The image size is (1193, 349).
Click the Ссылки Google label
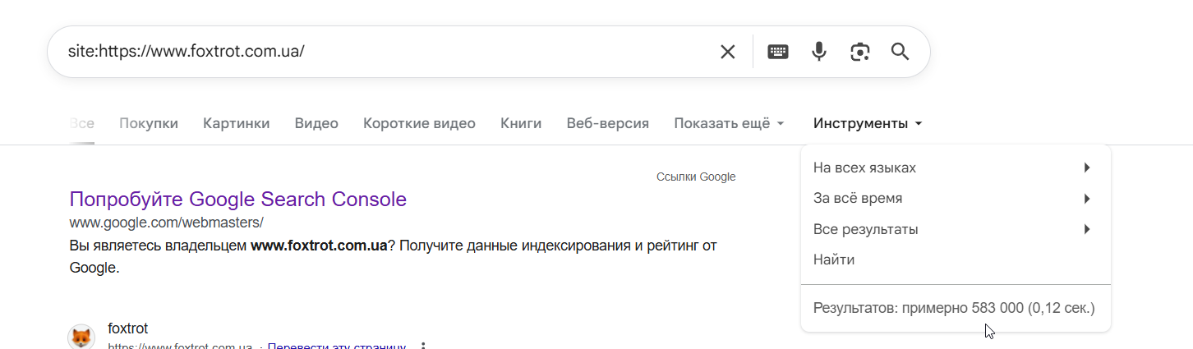click(696, 177)
